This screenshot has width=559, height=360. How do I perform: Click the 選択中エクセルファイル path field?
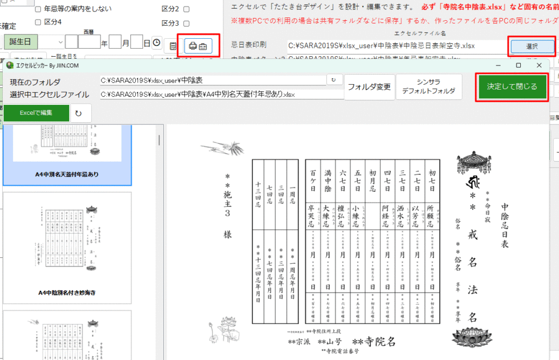pyautogui.click(x=221, y=95)
